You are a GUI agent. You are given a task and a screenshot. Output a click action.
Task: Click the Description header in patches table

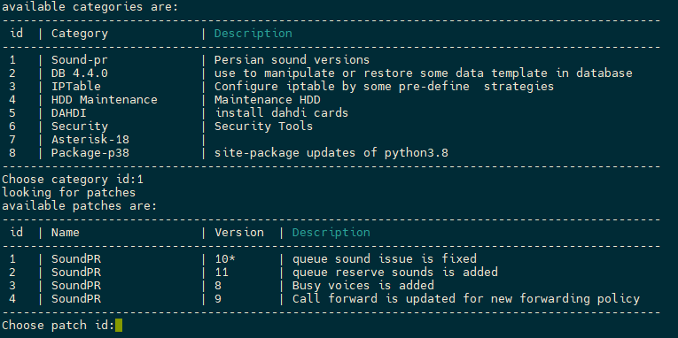click(x=331, y=232)
